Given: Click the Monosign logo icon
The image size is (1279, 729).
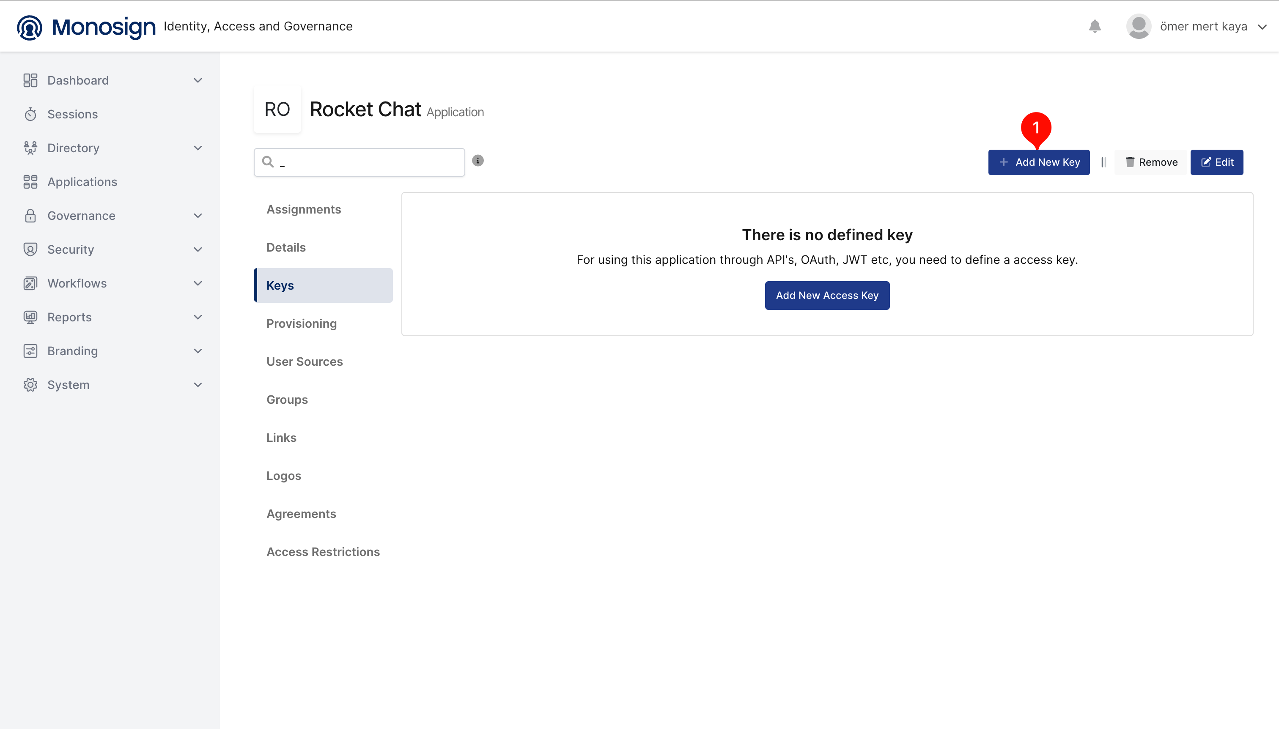Looking at the screenshot, I should (30, 27).
